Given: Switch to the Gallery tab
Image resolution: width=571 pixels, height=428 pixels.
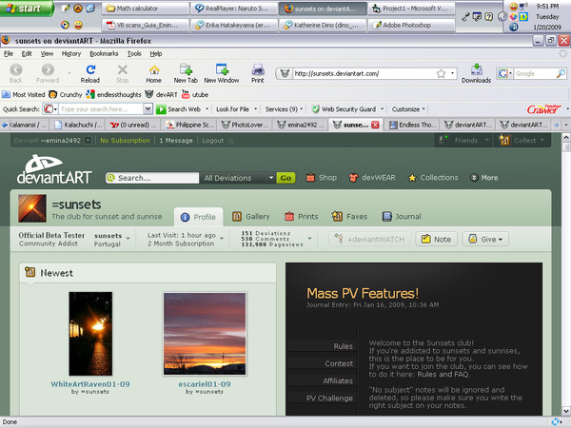Looking at the screenshot, I should (x=251, y=217).
